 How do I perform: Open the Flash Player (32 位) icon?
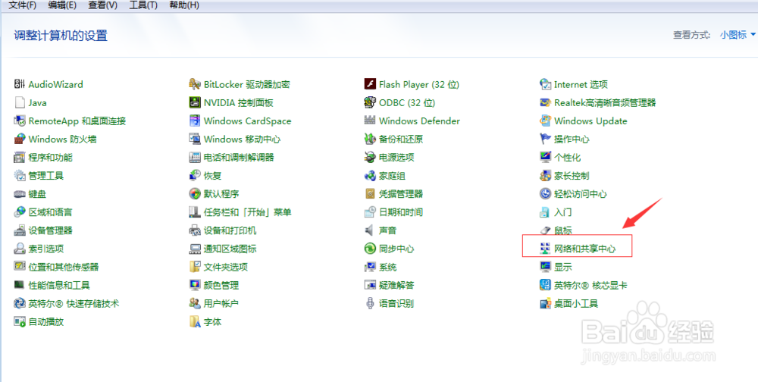(x=370, y=85)
